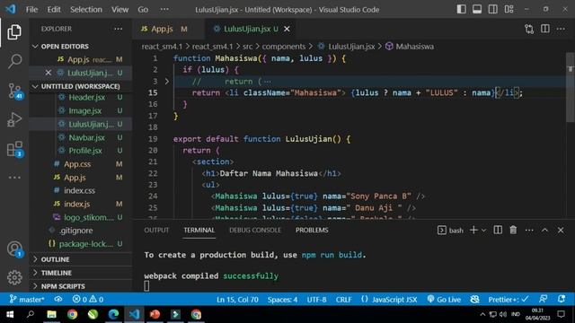Screen dimensions: 575x323
Task: Customize layout icon in title bar
Action: pyautogui.click(x=509, y=10)
